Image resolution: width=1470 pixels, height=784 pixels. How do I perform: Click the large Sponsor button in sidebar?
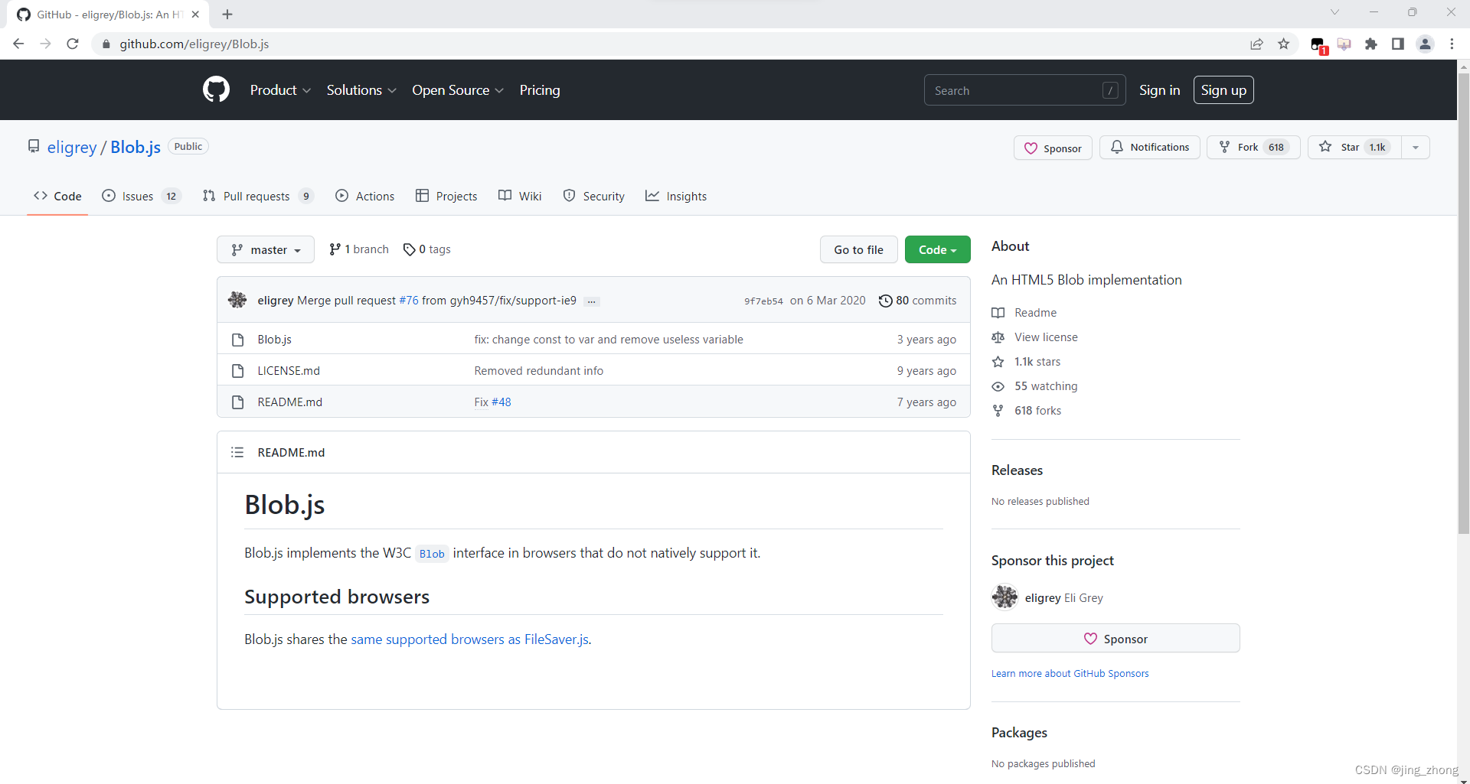(x=1116, y=638)
